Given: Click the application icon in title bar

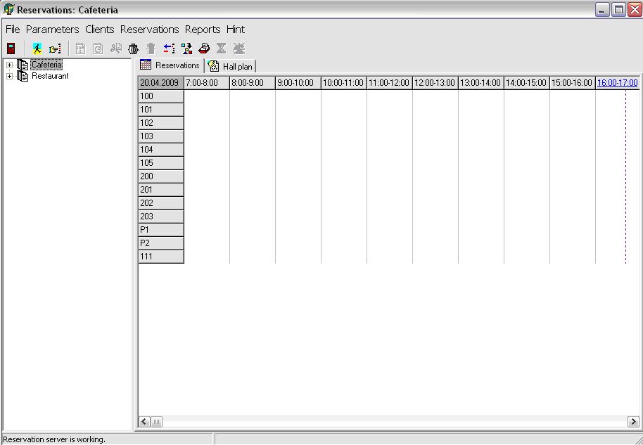Looking at the screenshot, I should coord(8,9).
